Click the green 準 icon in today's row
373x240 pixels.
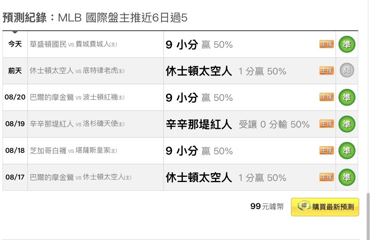point(347,44)
